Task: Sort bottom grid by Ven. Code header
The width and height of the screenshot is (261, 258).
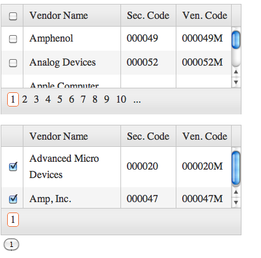Action: (204, 136)
